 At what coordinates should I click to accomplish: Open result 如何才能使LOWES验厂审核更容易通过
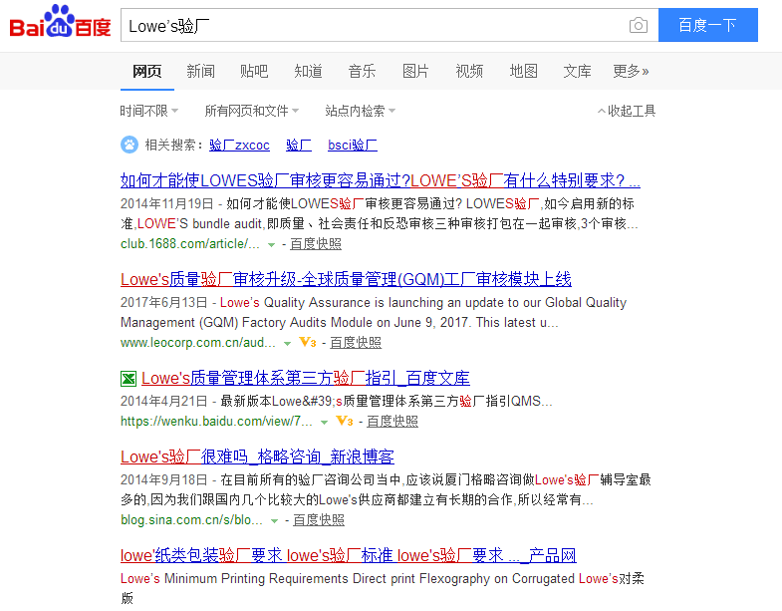point(380,180)
